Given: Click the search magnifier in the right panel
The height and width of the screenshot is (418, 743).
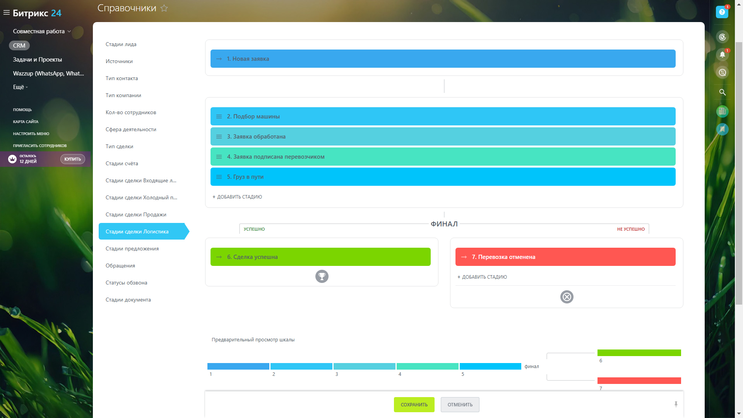Looking at the screenshot, I should tap(722, 92).
